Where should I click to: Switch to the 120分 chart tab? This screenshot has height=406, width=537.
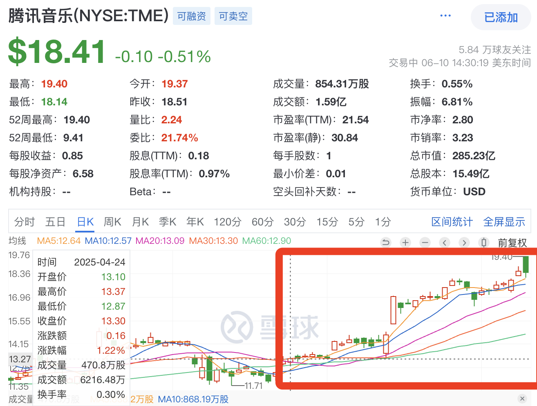228,222
